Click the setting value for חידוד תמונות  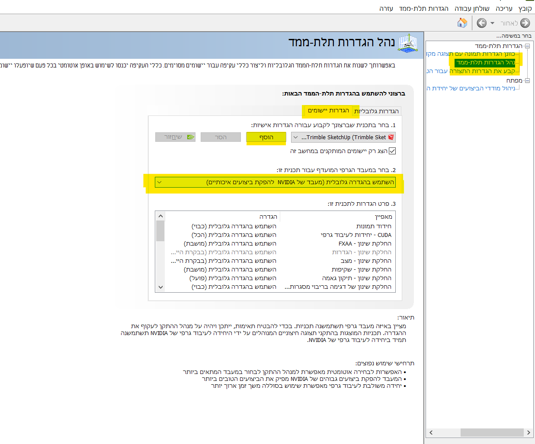point(234,226)
